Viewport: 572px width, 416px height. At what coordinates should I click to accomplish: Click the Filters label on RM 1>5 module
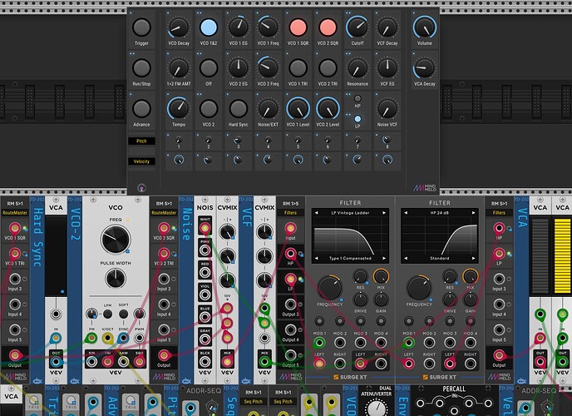tap(291, 213)
